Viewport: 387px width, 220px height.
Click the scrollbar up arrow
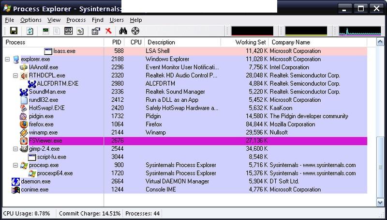click(x=380, y=42)
